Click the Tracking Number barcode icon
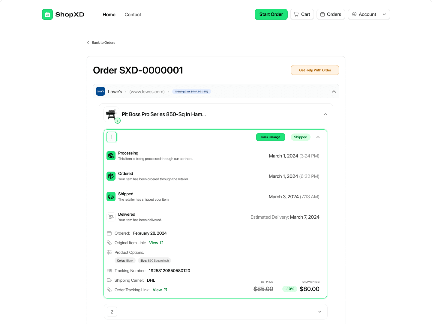Screen dimensions: 432x324 click(109, 271)
